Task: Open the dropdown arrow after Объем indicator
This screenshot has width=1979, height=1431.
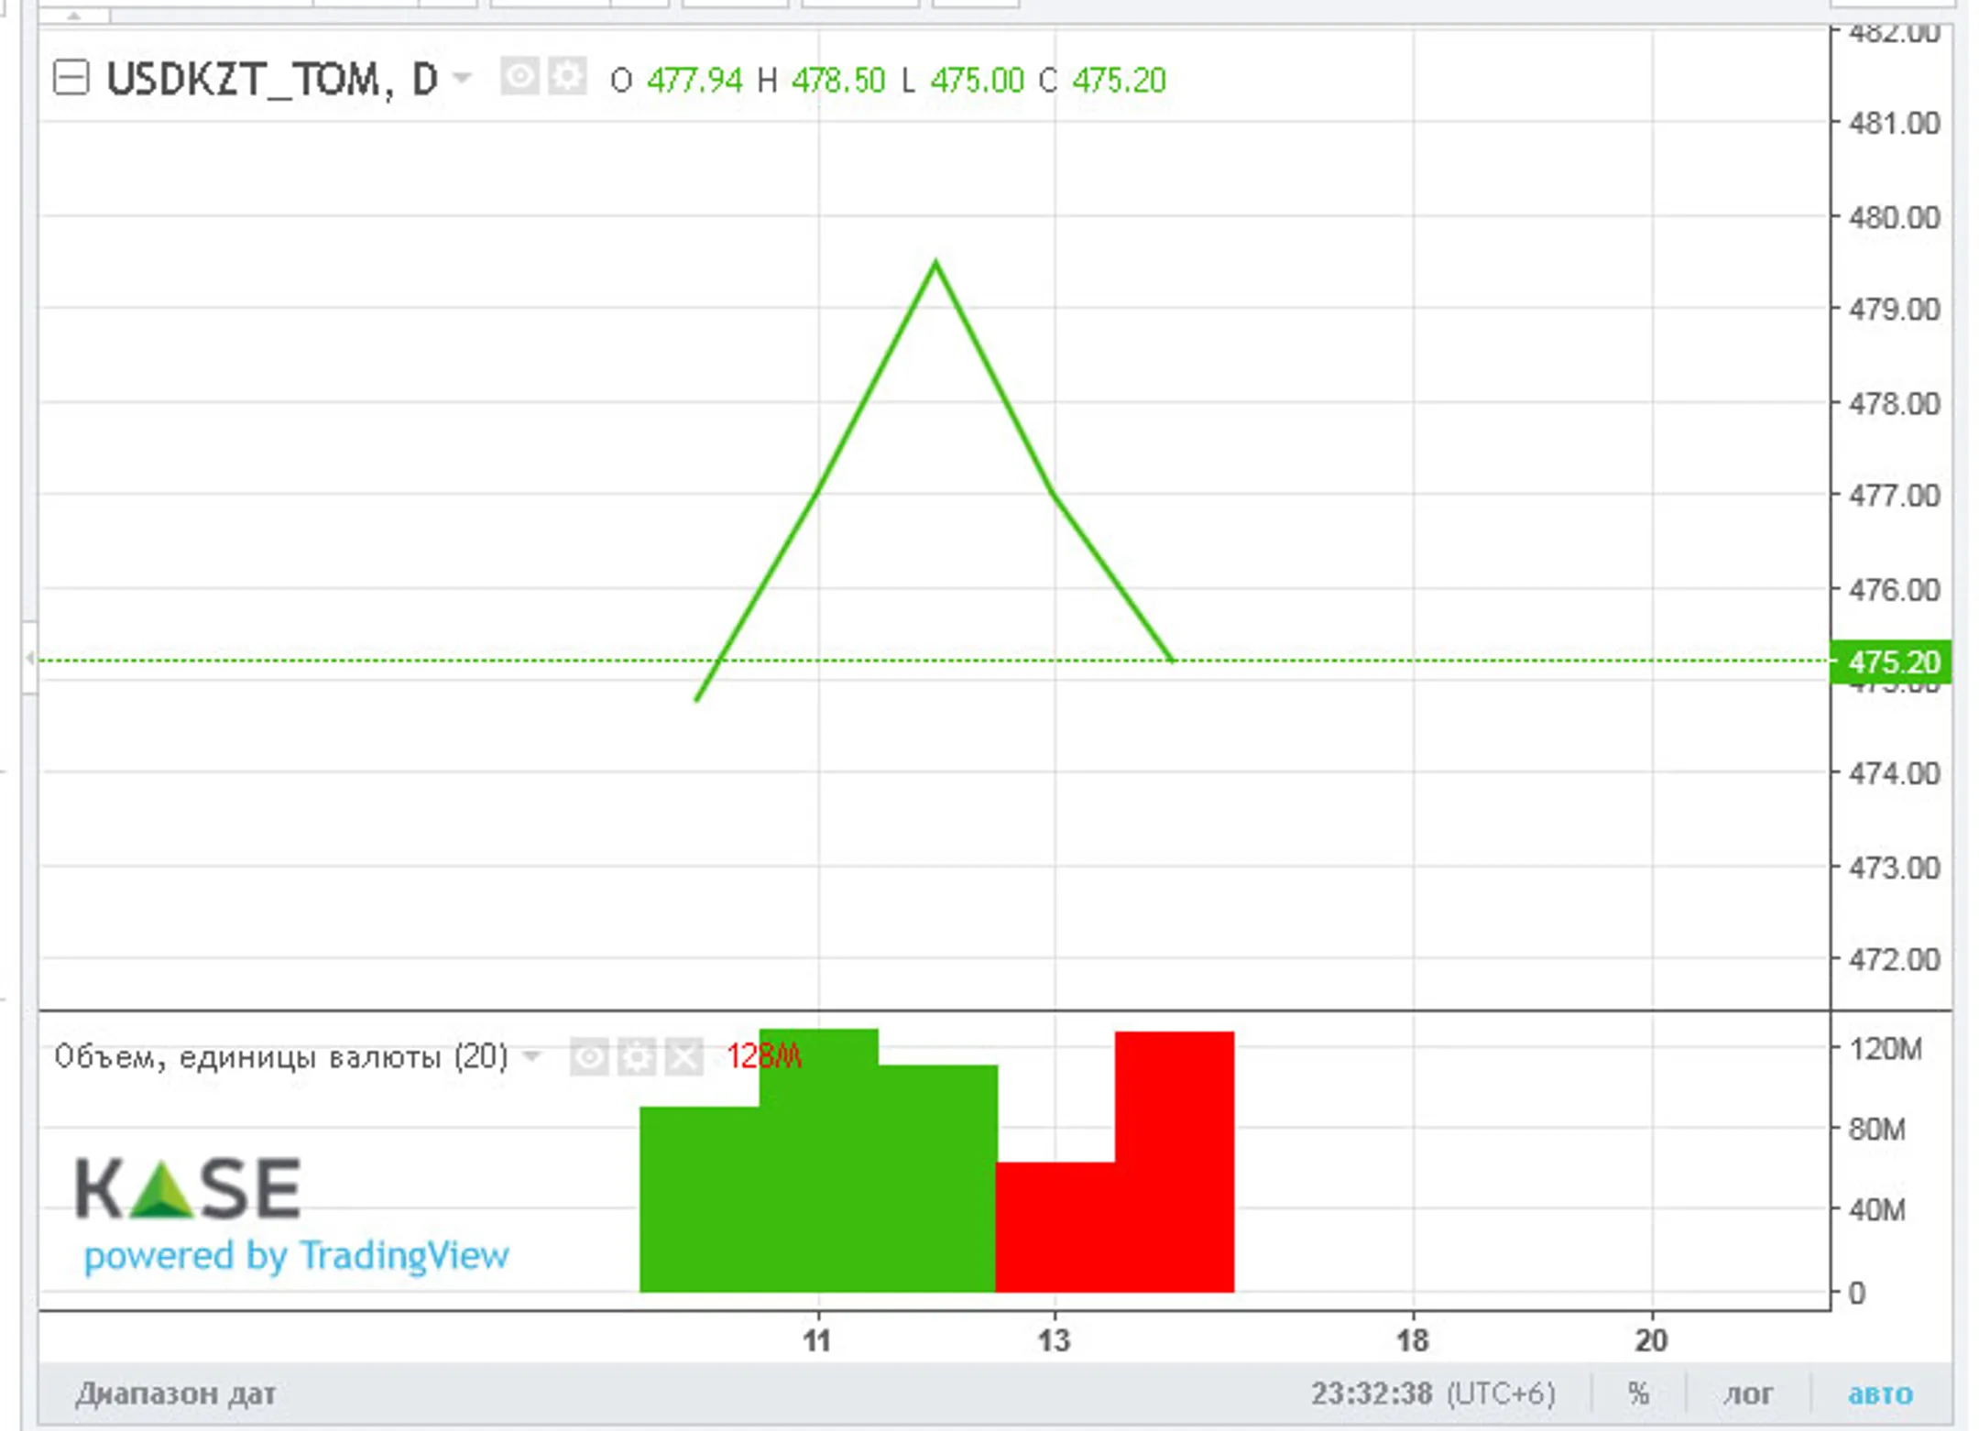Action: (x=531, y=1056)
